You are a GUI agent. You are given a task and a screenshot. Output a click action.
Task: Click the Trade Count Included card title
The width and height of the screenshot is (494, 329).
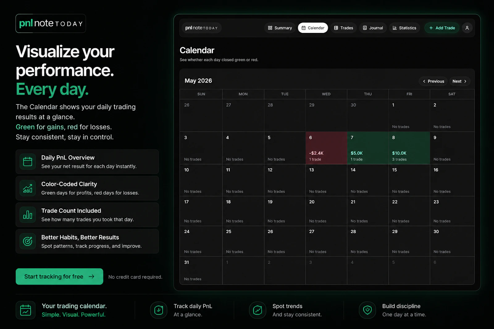[71, 211]
